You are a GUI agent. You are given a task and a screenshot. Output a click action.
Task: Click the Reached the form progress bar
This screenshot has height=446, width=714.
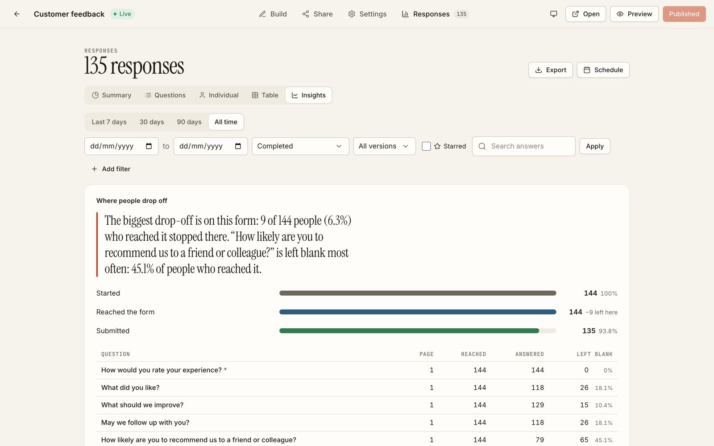tap(418, 312)
